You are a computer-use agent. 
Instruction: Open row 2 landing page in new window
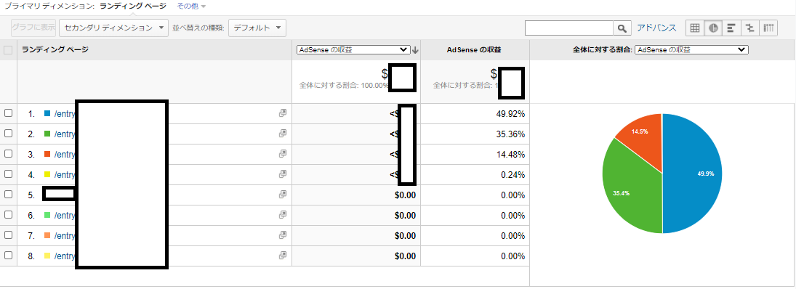[x=283, y=134]
